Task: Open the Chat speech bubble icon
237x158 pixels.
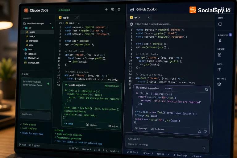Action: pyautogui.click(x=220, y=24)
